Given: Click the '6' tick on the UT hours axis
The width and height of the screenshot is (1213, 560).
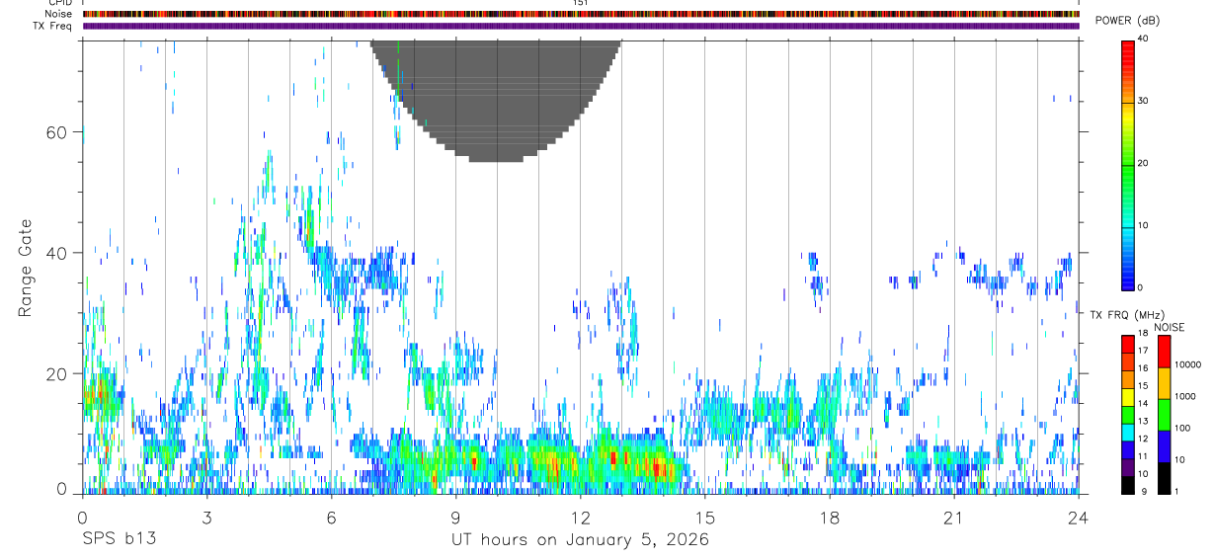Looking at the screenshot, I should click(332, 517).
